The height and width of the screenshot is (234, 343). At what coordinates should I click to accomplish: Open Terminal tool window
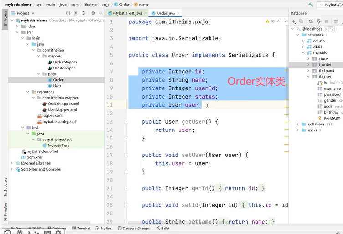click(x=81, y=229)
